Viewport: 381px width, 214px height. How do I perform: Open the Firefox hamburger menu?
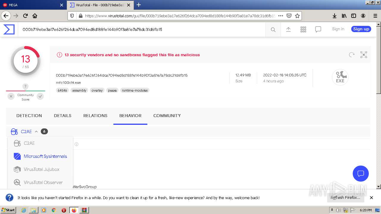tap(375, 16)
